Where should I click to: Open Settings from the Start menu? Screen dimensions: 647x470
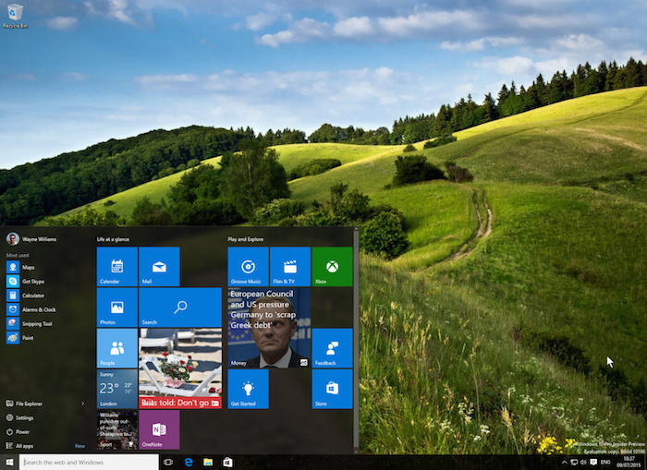tap(24, 417)
